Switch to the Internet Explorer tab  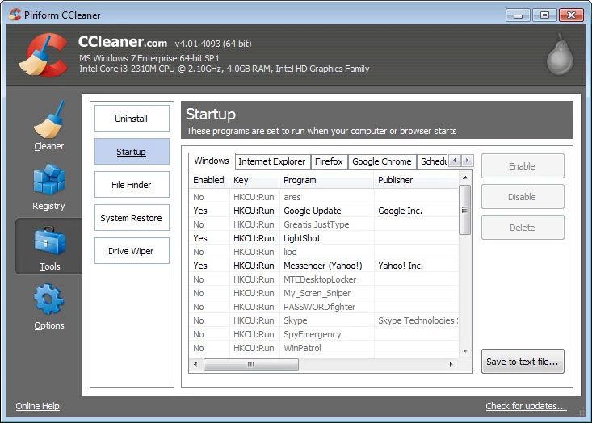point(271,161)
